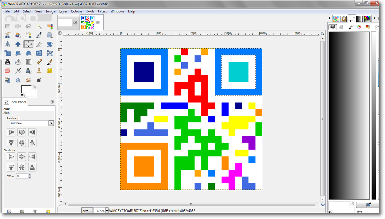Open the 12.5% zoom dropdown
Screen dimensions: 385x219
click(107, 211)
